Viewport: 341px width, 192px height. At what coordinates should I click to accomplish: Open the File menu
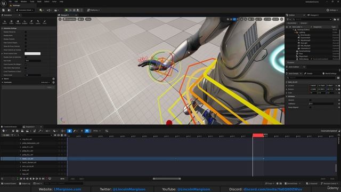tap(10, 2)
